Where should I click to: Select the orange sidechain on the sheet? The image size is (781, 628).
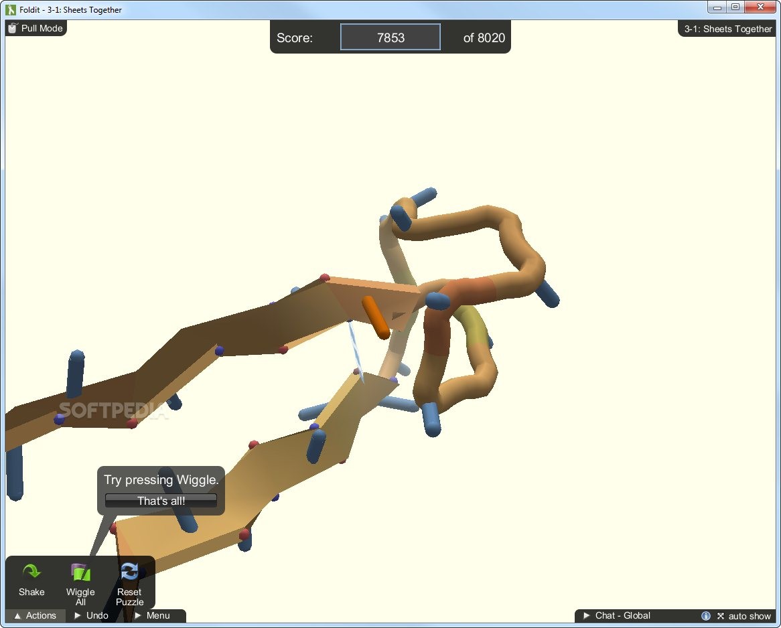(376, 318)
